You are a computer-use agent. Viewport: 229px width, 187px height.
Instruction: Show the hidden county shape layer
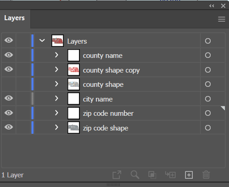[9, 84]
